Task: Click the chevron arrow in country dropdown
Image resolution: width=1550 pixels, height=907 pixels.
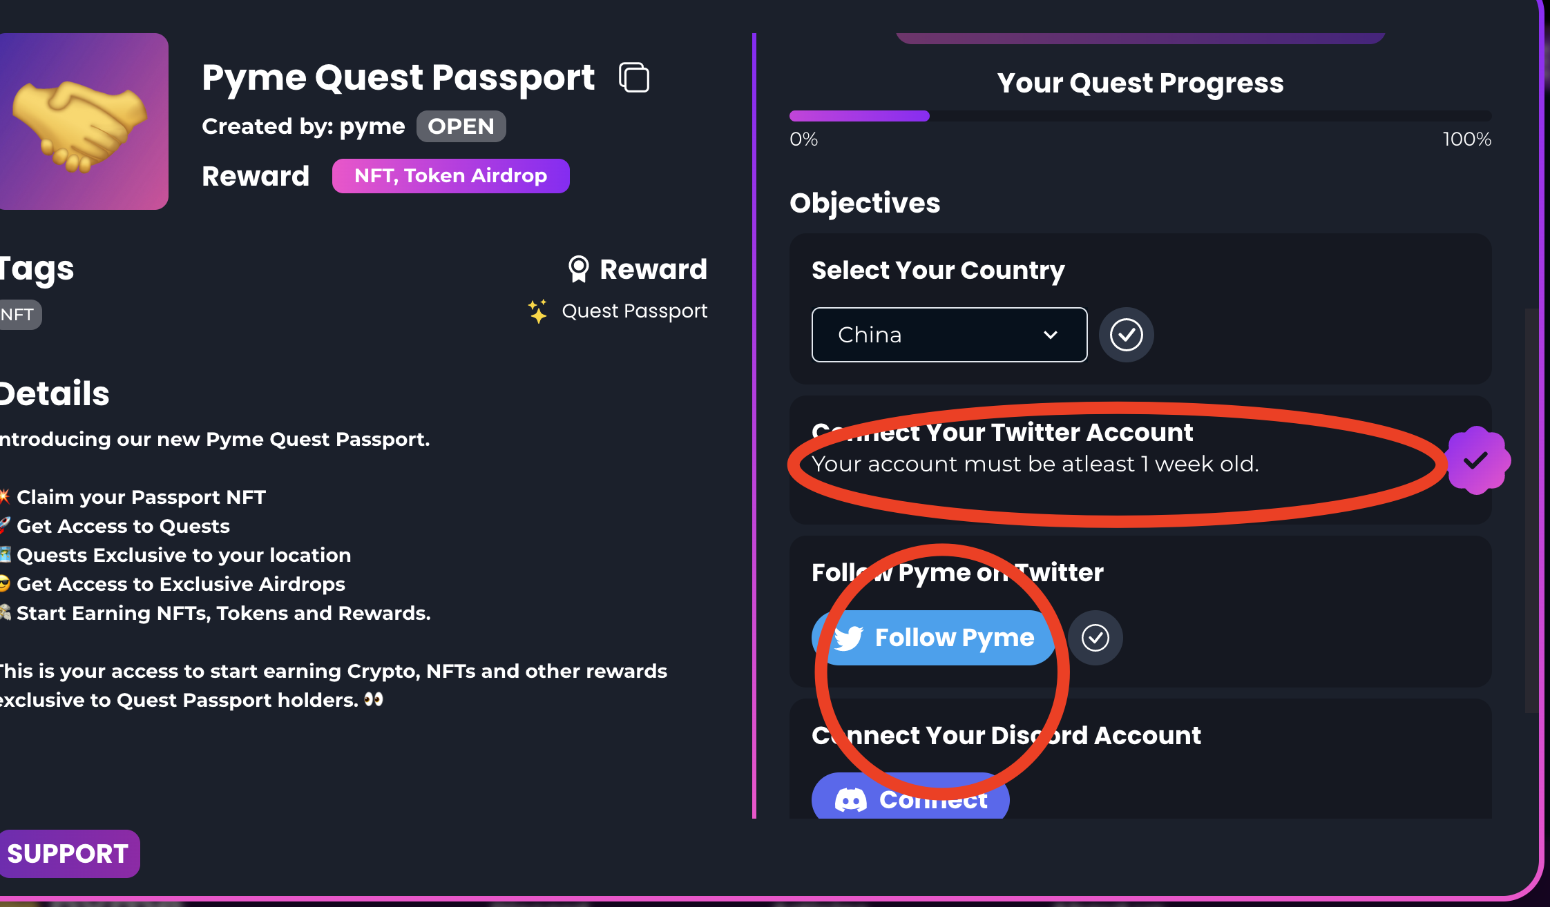Action: (x=1051, y=335)
